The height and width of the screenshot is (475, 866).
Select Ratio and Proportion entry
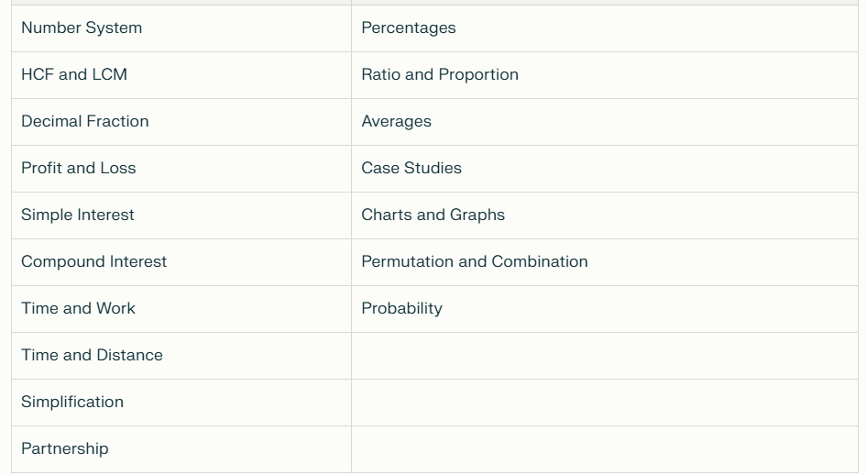440,74
